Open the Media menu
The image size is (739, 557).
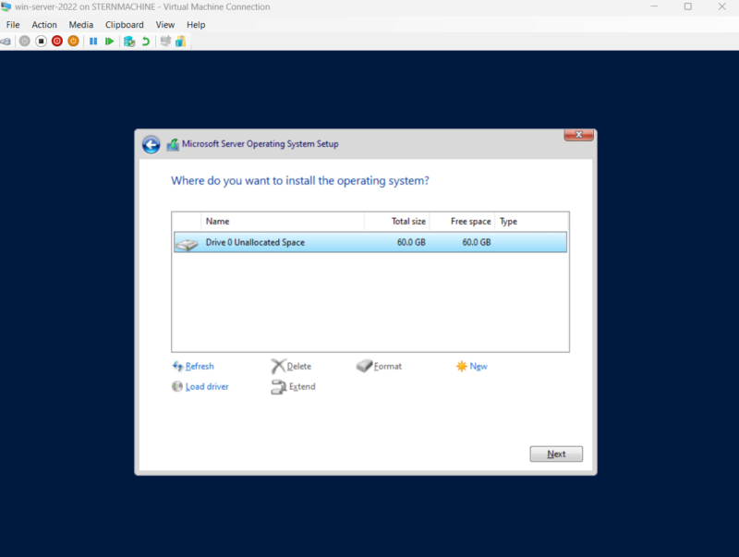tap(81, 25)
